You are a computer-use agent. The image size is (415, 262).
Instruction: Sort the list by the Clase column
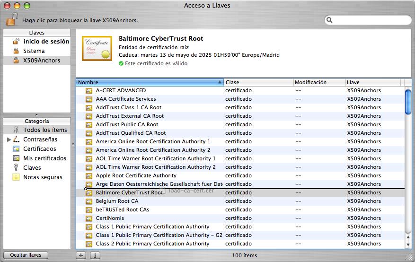(x=258, y=82)
